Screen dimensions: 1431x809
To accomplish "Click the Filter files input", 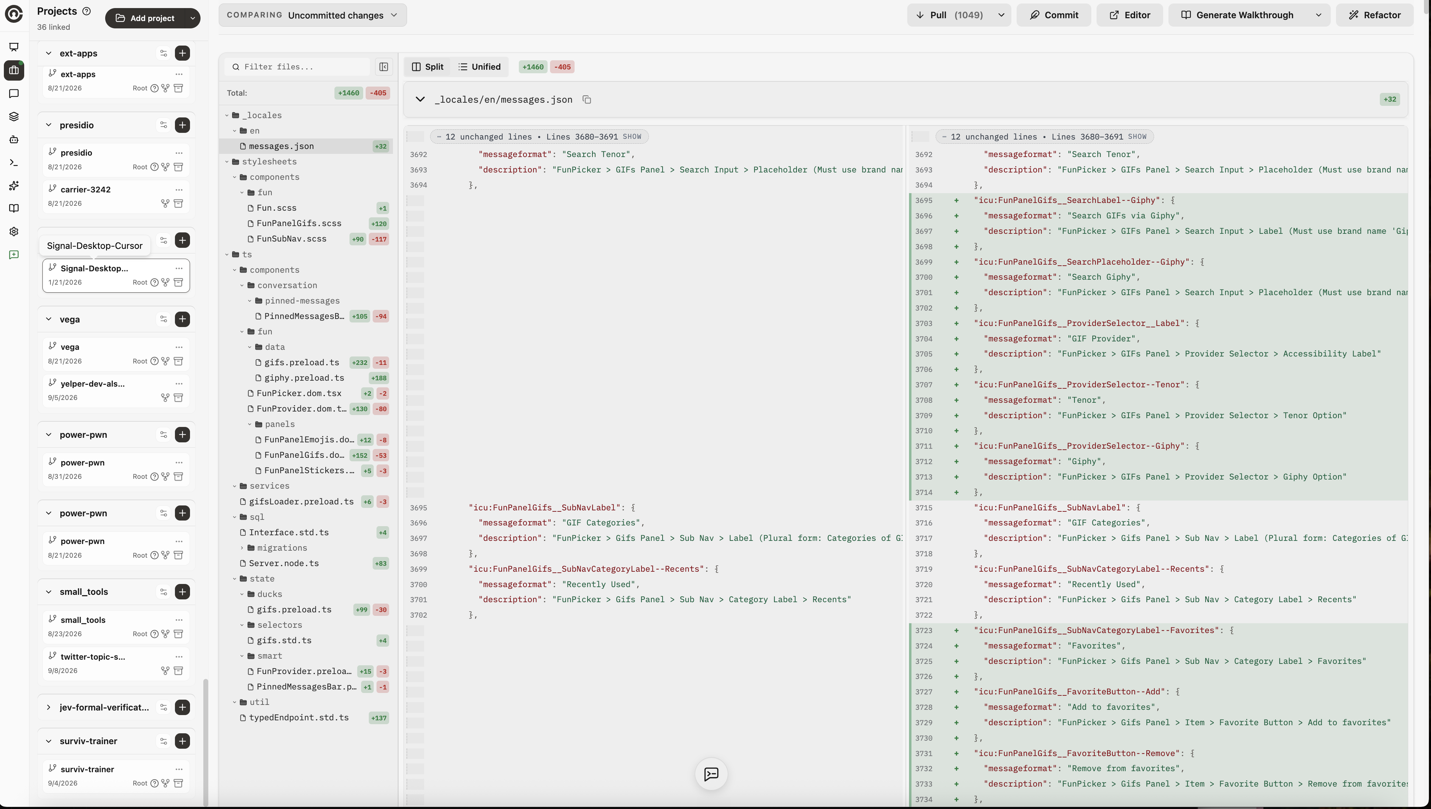I will tap(297, 67).
